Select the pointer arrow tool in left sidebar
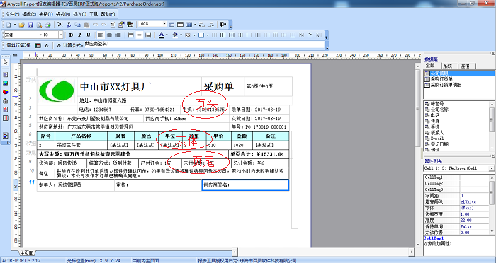 click(x=6, y=62)
